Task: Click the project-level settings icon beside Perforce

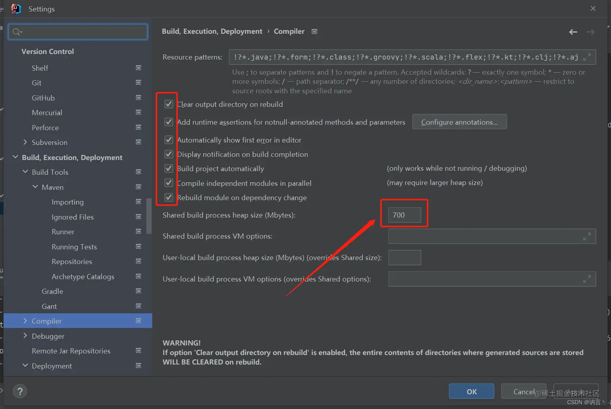Action: (139, 127)
